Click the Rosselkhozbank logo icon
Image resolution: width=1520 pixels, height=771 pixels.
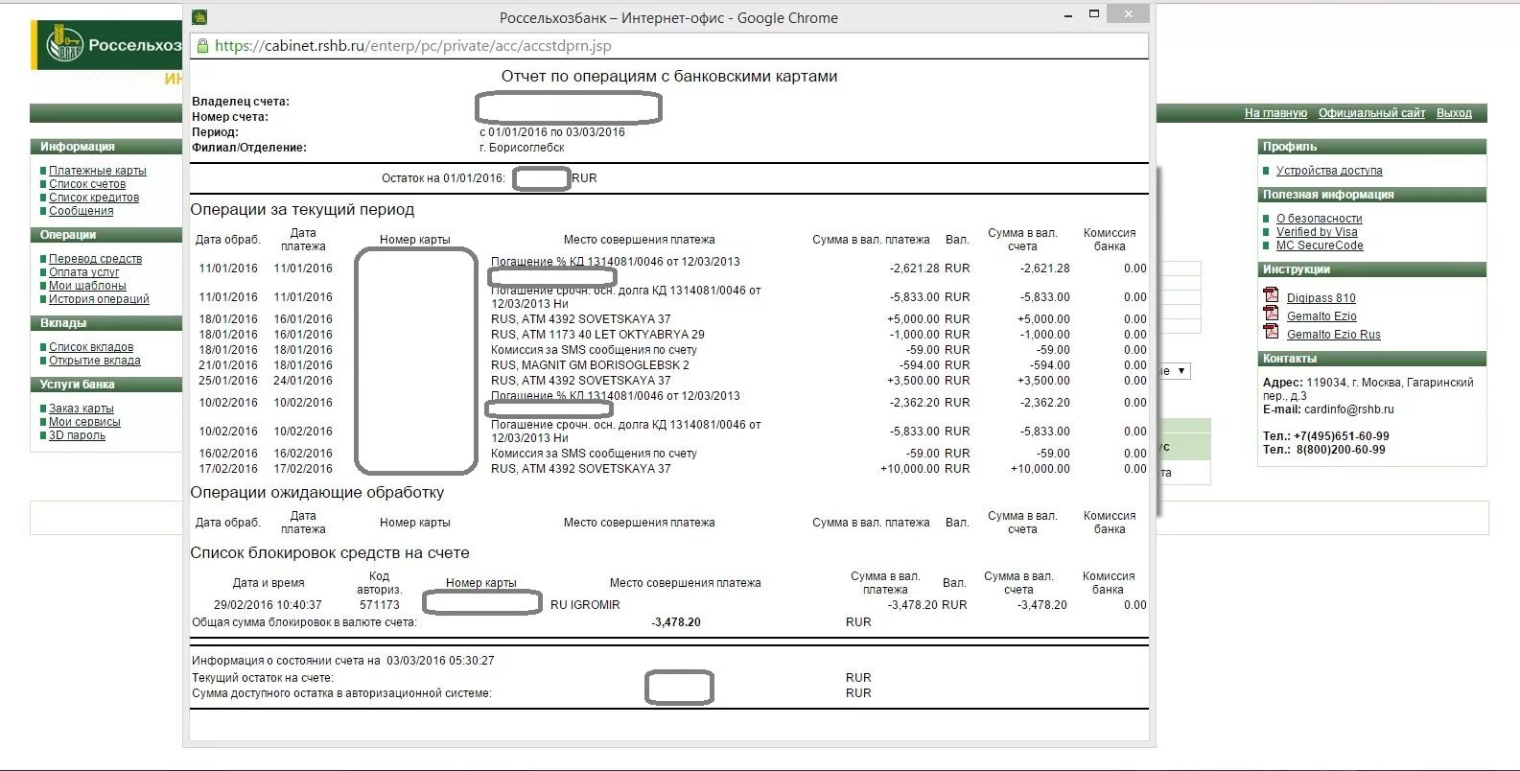pyautogui.click(x=65, y=45)
